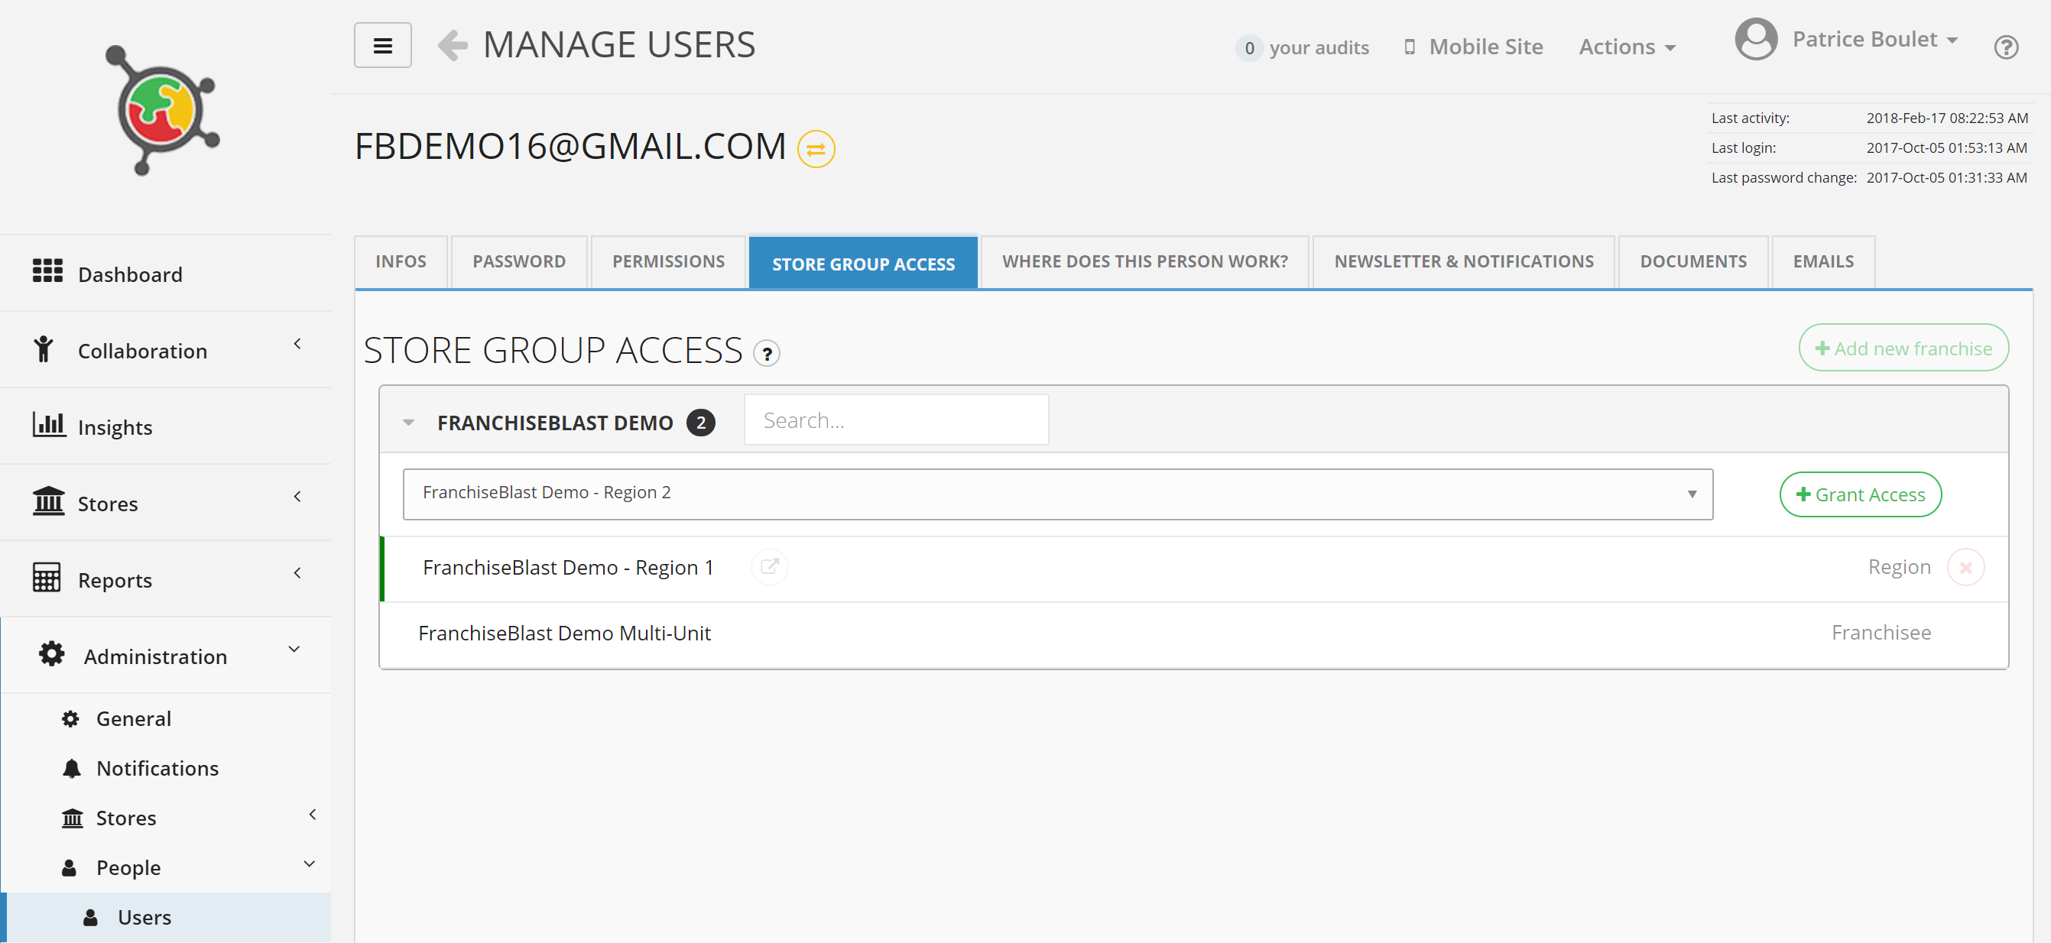Open the external link icon for Region 1
This screenshot has height=943, width=2051.
(x=769, y=566)
